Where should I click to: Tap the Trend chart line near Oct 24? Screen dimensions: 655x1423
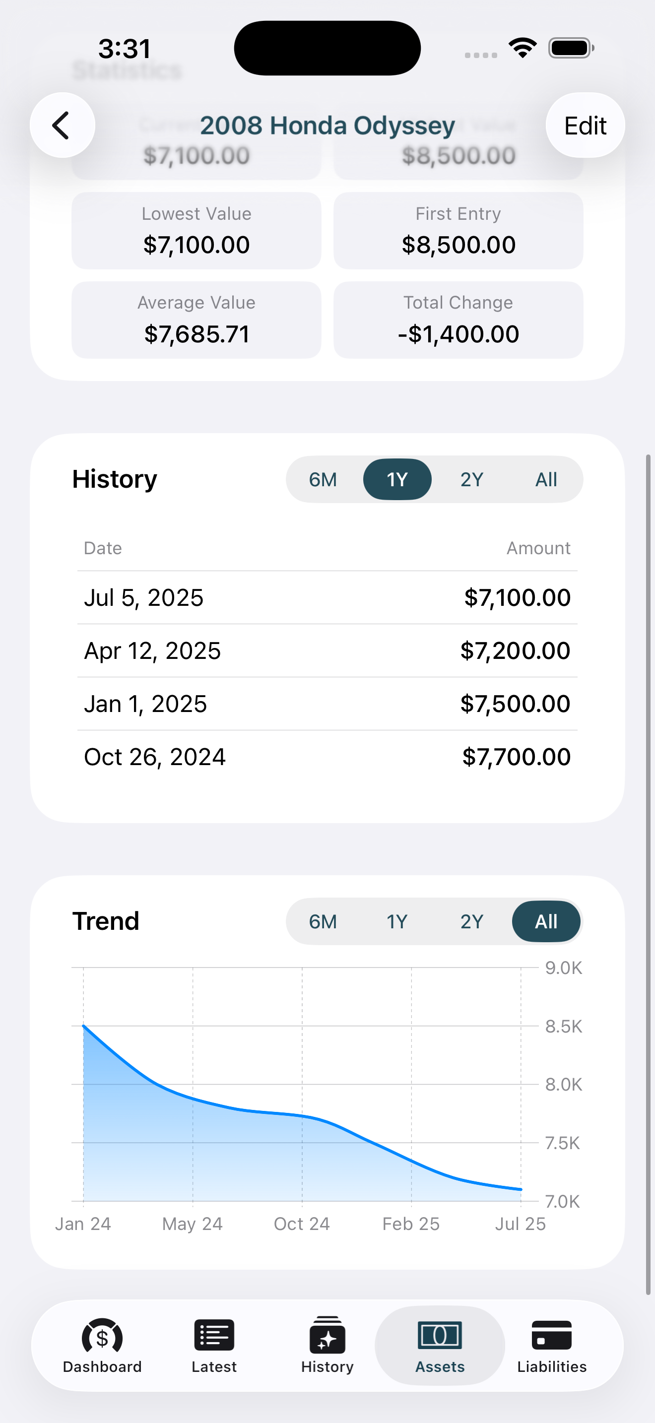(302, 1116)
